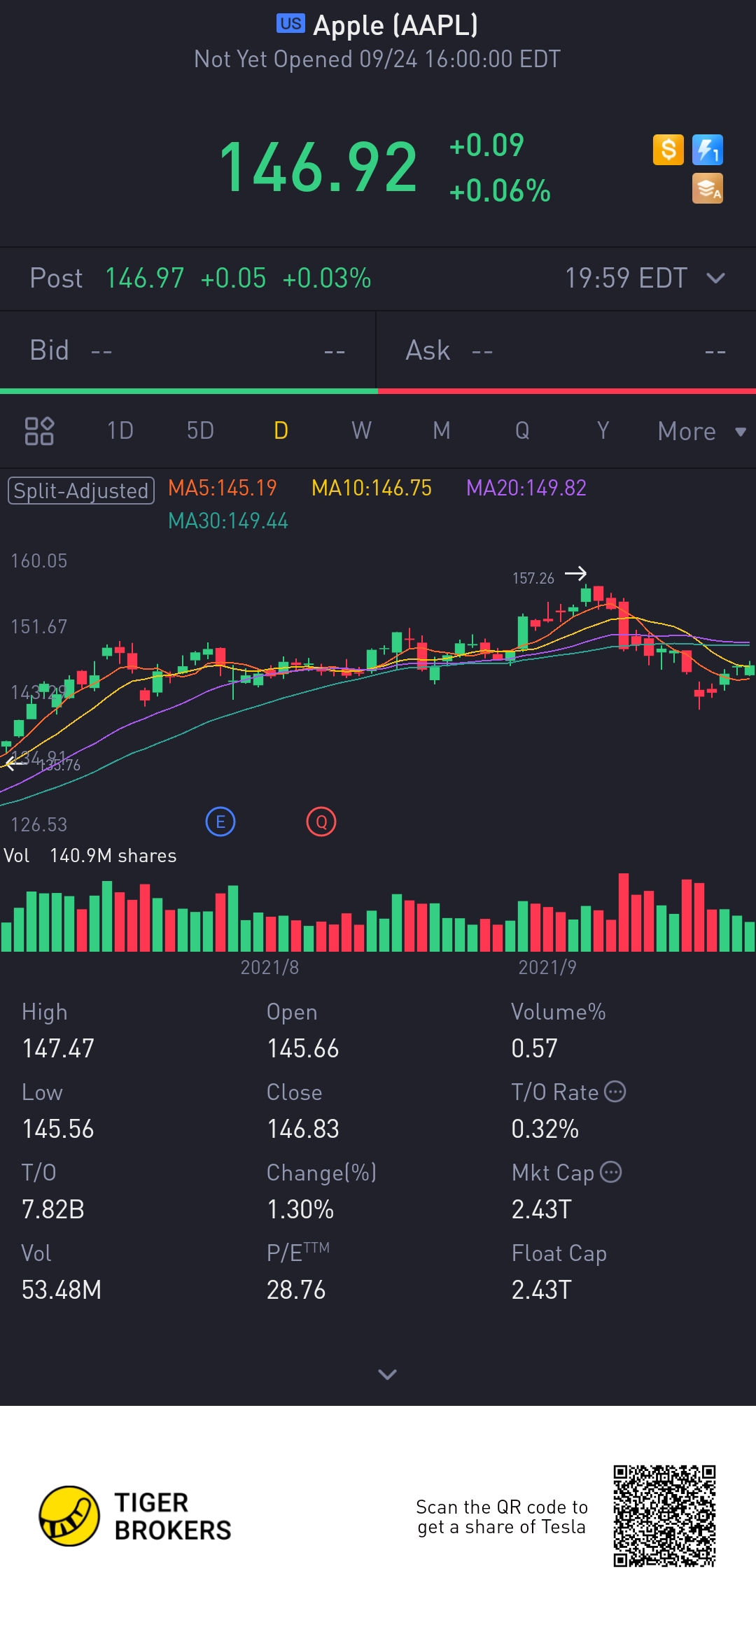
Task: Tap the tan stacked layers badge icon
Action: 707,189
